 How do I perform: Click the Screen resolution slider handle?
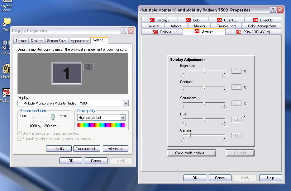pos(53,117)
